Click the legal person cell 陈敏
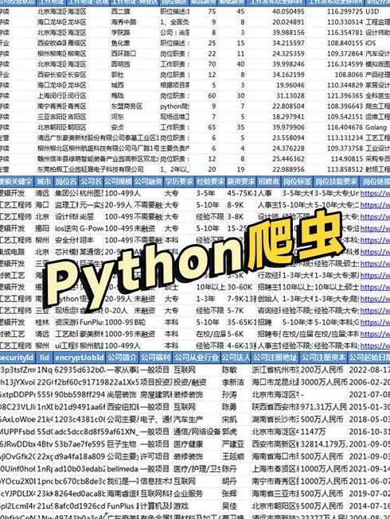Viewport: 390px width, 519px height. (x=229, y=370)
